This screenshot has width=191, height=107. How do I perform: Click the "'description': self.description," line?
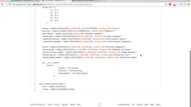(x=73, y=73)
